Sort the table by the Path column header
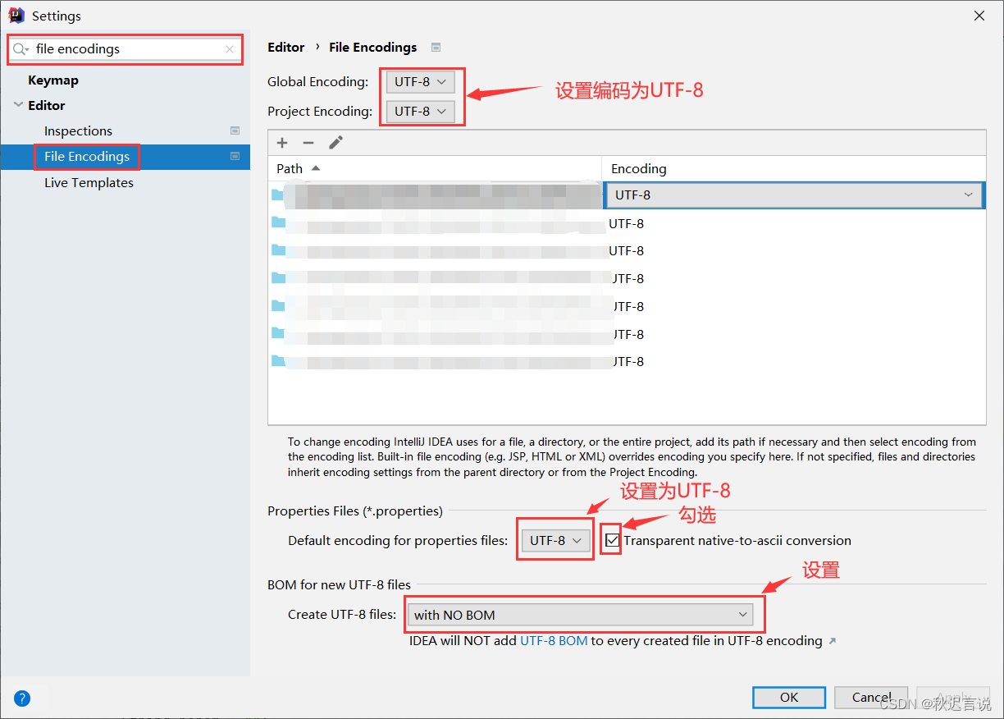 pyautogui.click(x=290, y=167)
